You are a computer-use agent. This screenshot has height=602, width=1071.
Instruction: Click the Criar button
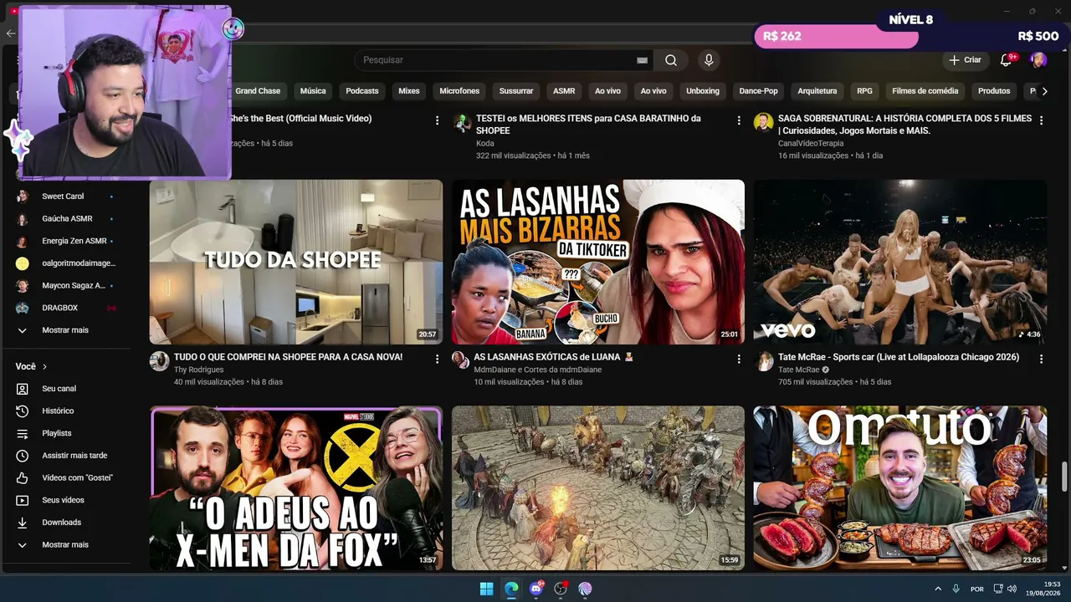point(965,60)
